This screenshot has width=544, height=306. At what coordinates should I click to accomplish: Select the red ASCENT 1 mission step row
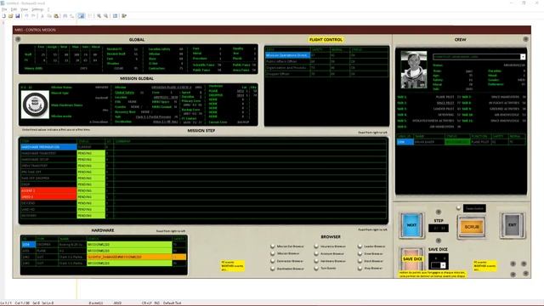pos(204,190)
